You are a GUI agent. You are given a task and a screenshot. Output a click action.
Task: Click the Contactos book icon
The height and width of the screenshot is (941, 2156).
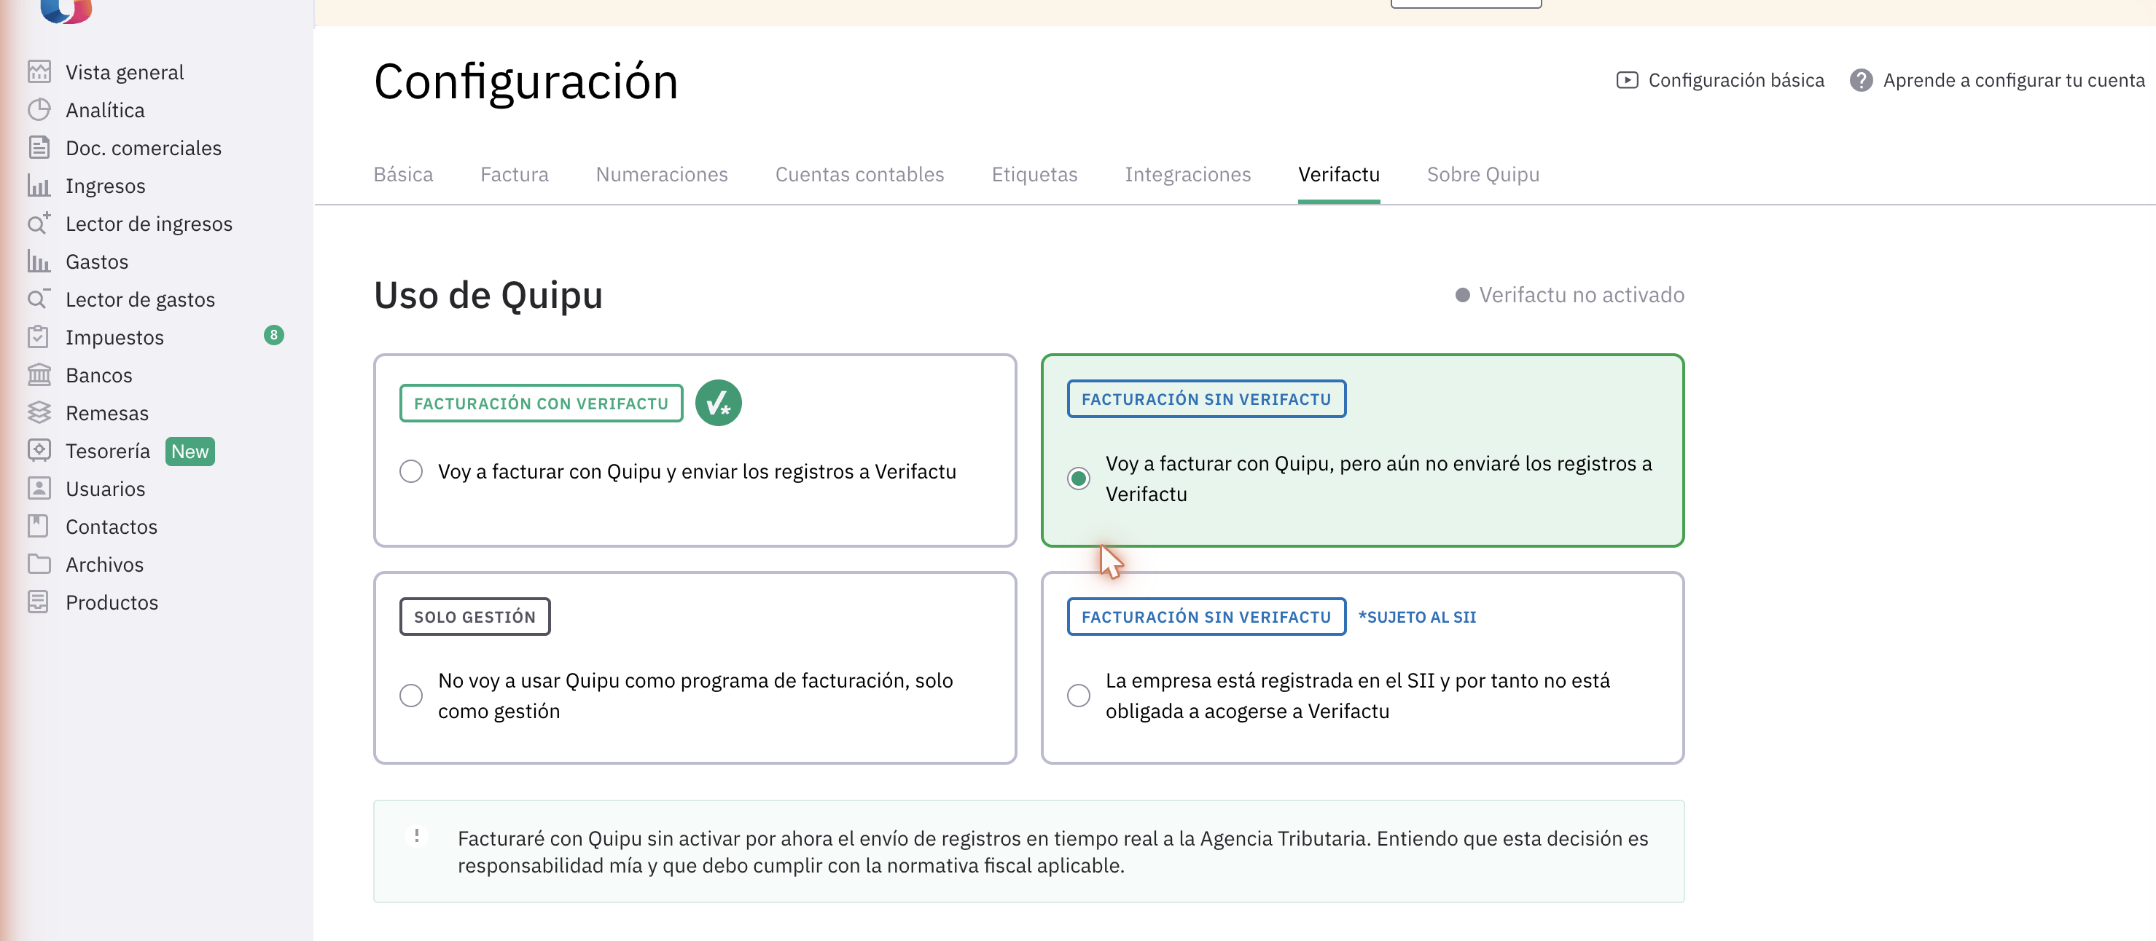click(x=39, y=526)
